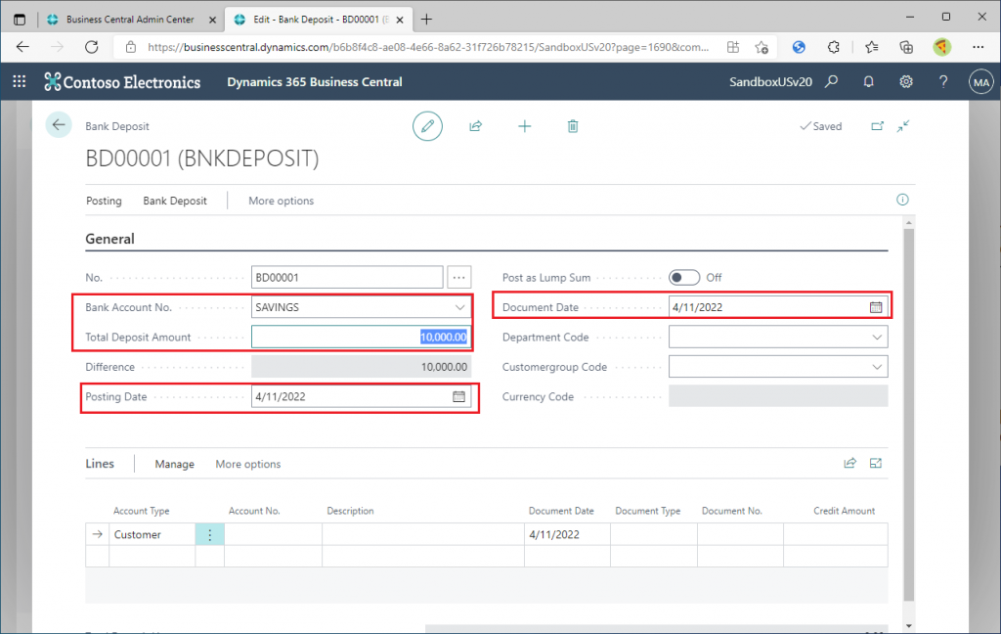This screenshot has width=1001, height=634.
Task: Expand the Customergroup Code dropdown
Action: [x=875, y=367]
